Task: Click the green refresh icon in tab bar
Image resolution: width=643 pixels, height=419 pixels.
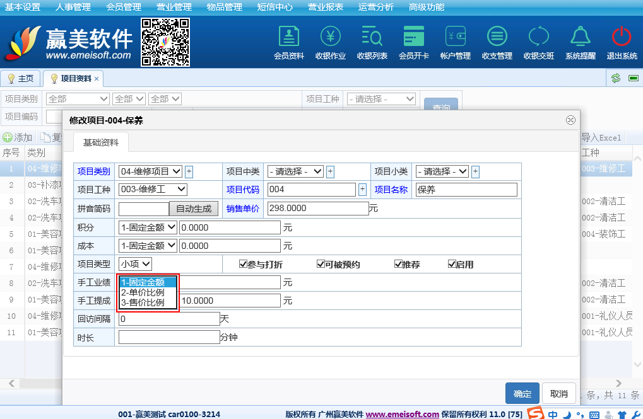Action: coord(615,78)
